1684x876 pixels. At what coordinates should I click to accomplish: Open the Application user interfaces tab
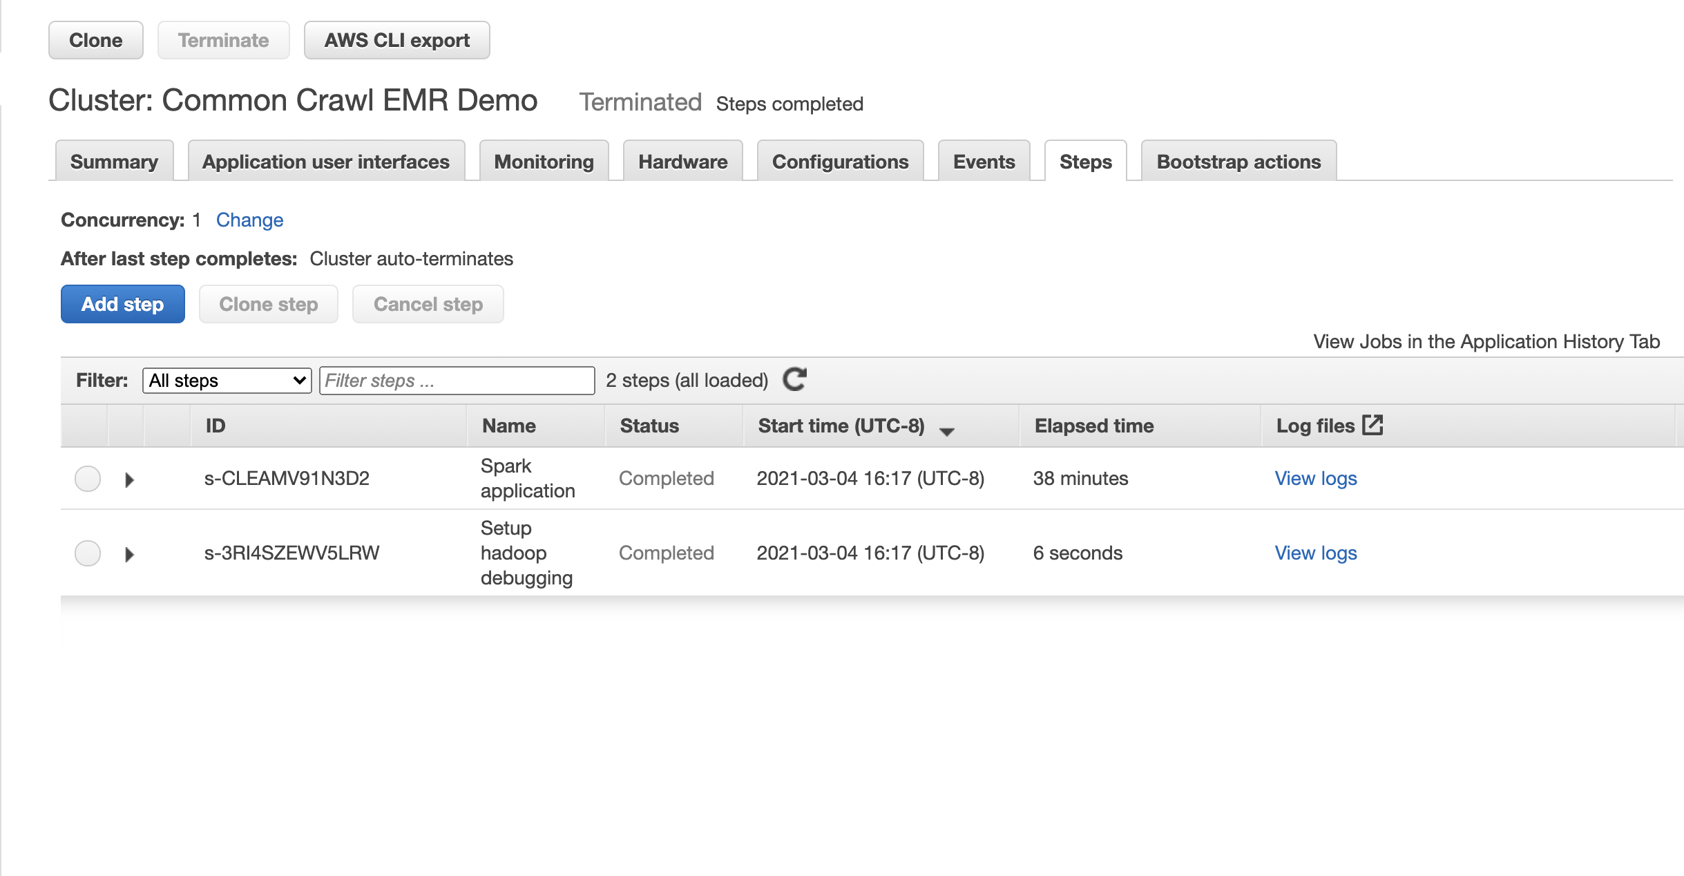[325, 162]
